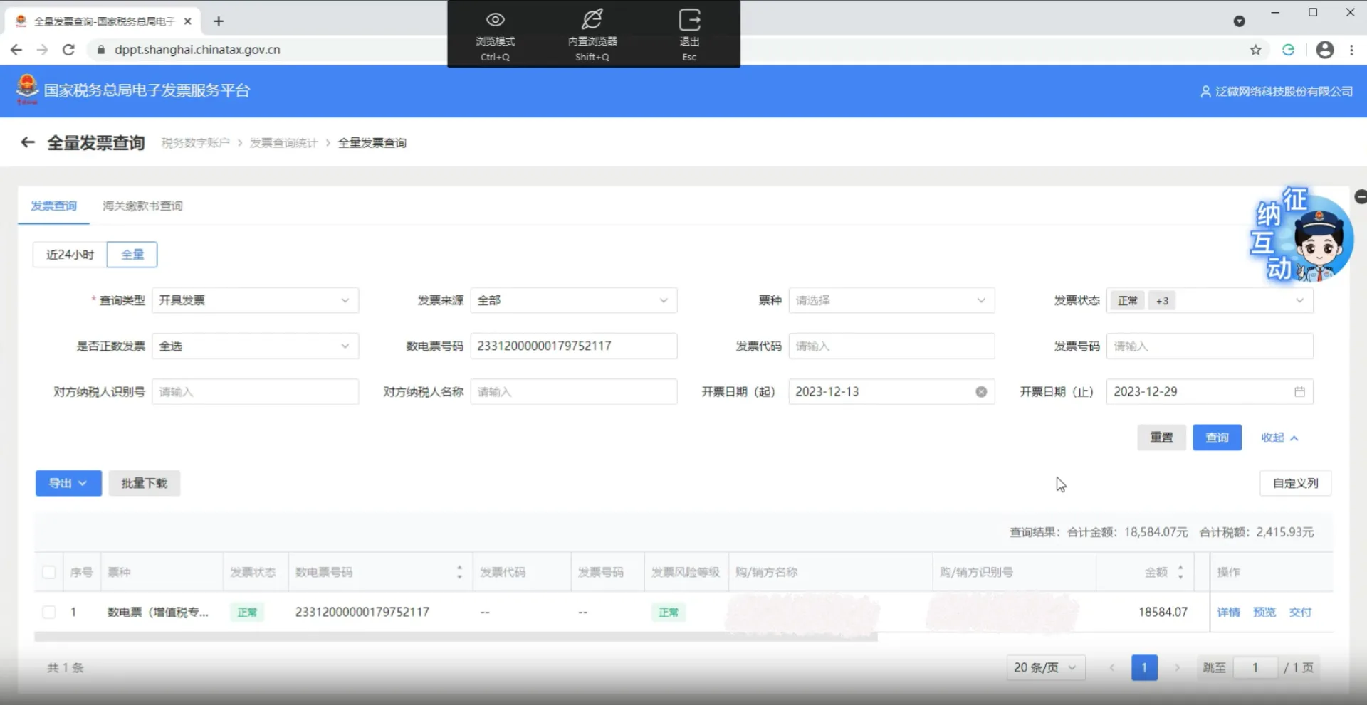Sort by 金额 column arrows

[x=1180, y=572]
